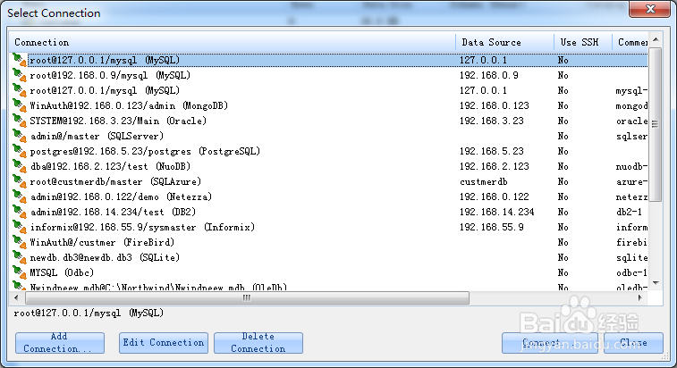Sort list by Data Source column header

504,42
